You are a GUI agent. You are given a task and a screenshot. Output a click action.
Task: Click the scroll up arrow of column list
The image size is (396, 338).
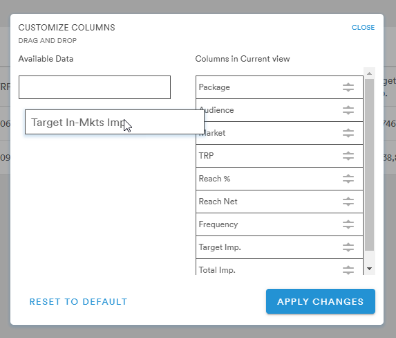(x=369, y=73)
